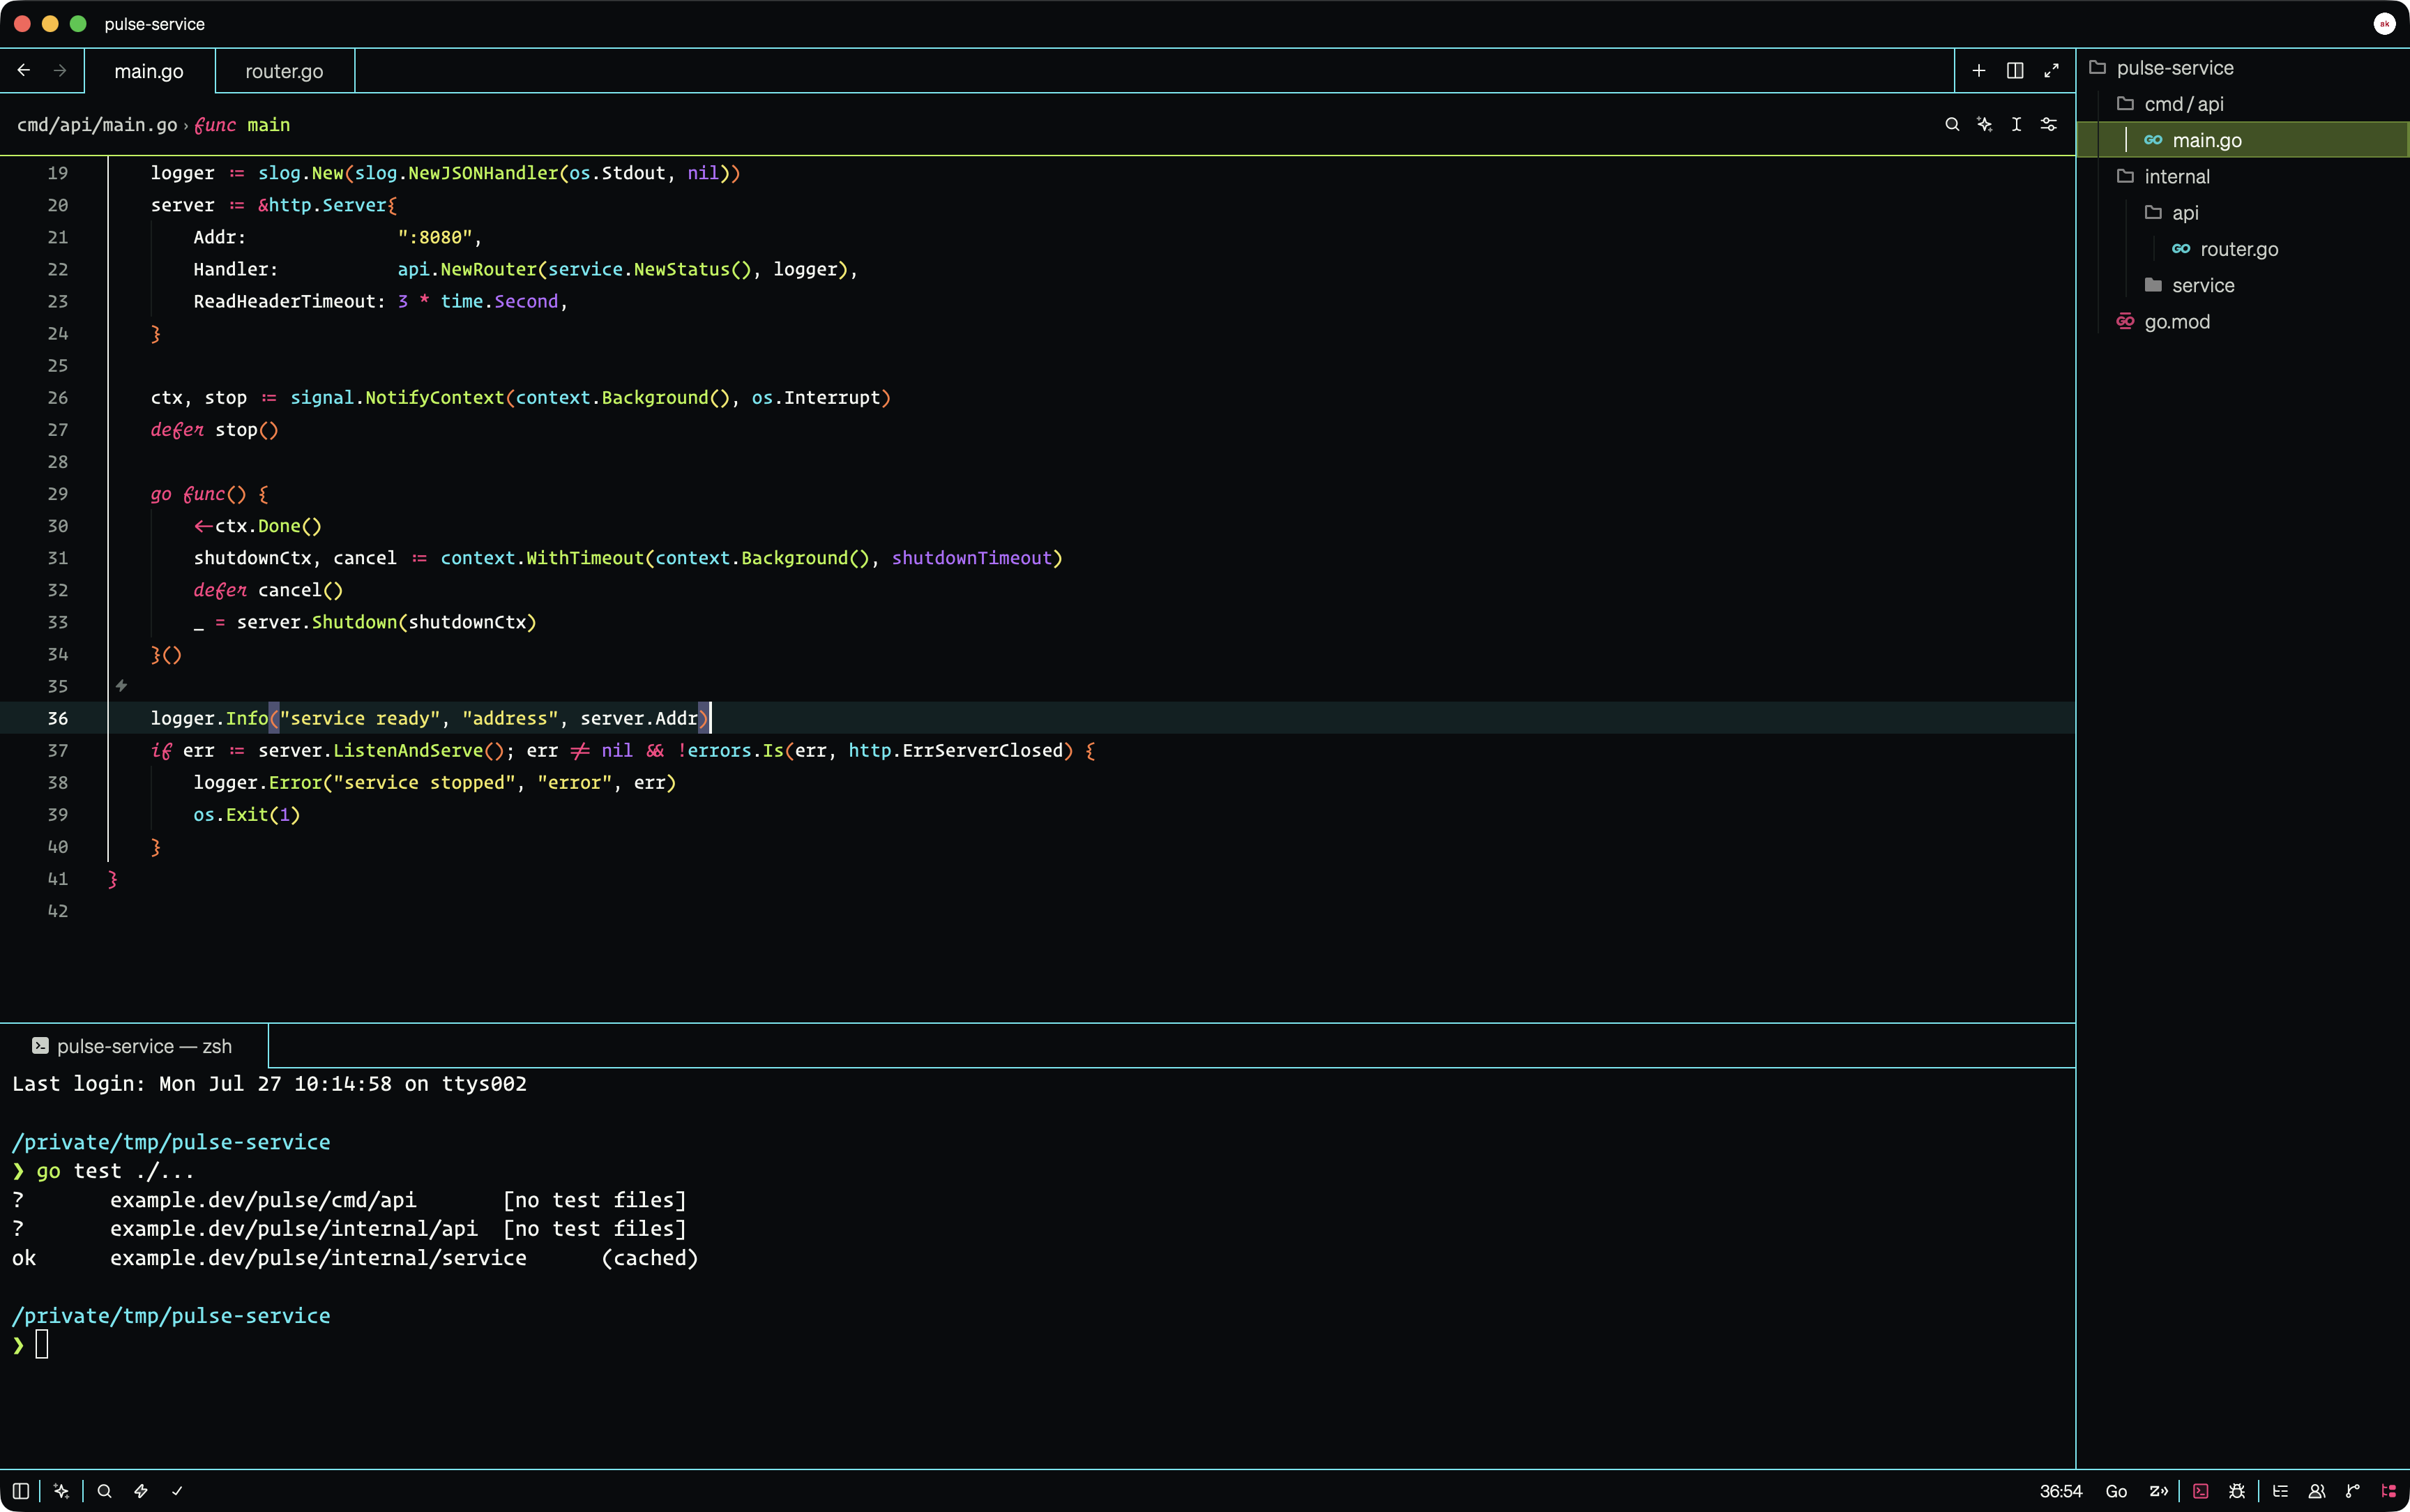Open buffer search magnifier in editor toolbar
The height and width of the screenshot is (1512, 2410).
pos(1952,125)
